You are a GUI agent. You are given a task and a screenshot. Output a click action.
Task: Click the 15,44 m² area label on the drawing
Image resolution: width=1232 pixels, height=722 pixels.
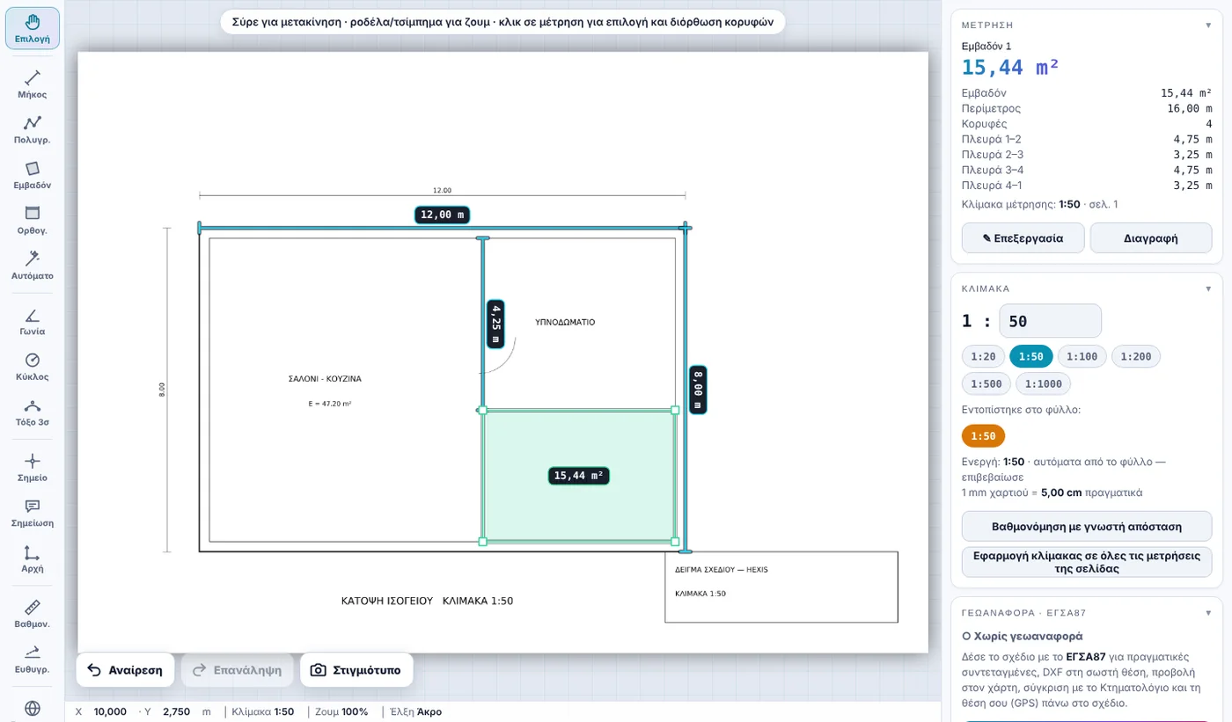point(578,476)
